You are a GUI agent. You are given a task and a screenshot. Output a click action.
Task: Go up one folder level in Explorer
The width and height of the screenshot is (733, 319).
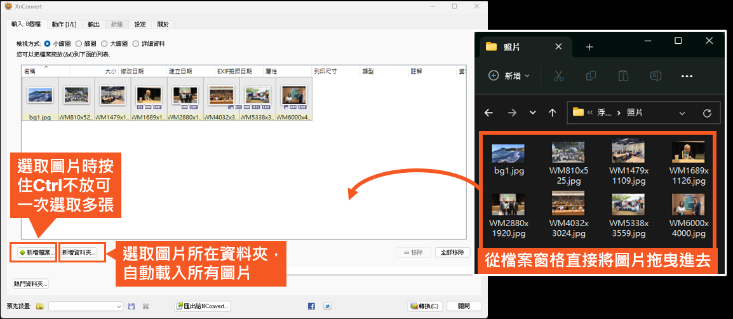(552, 112)
